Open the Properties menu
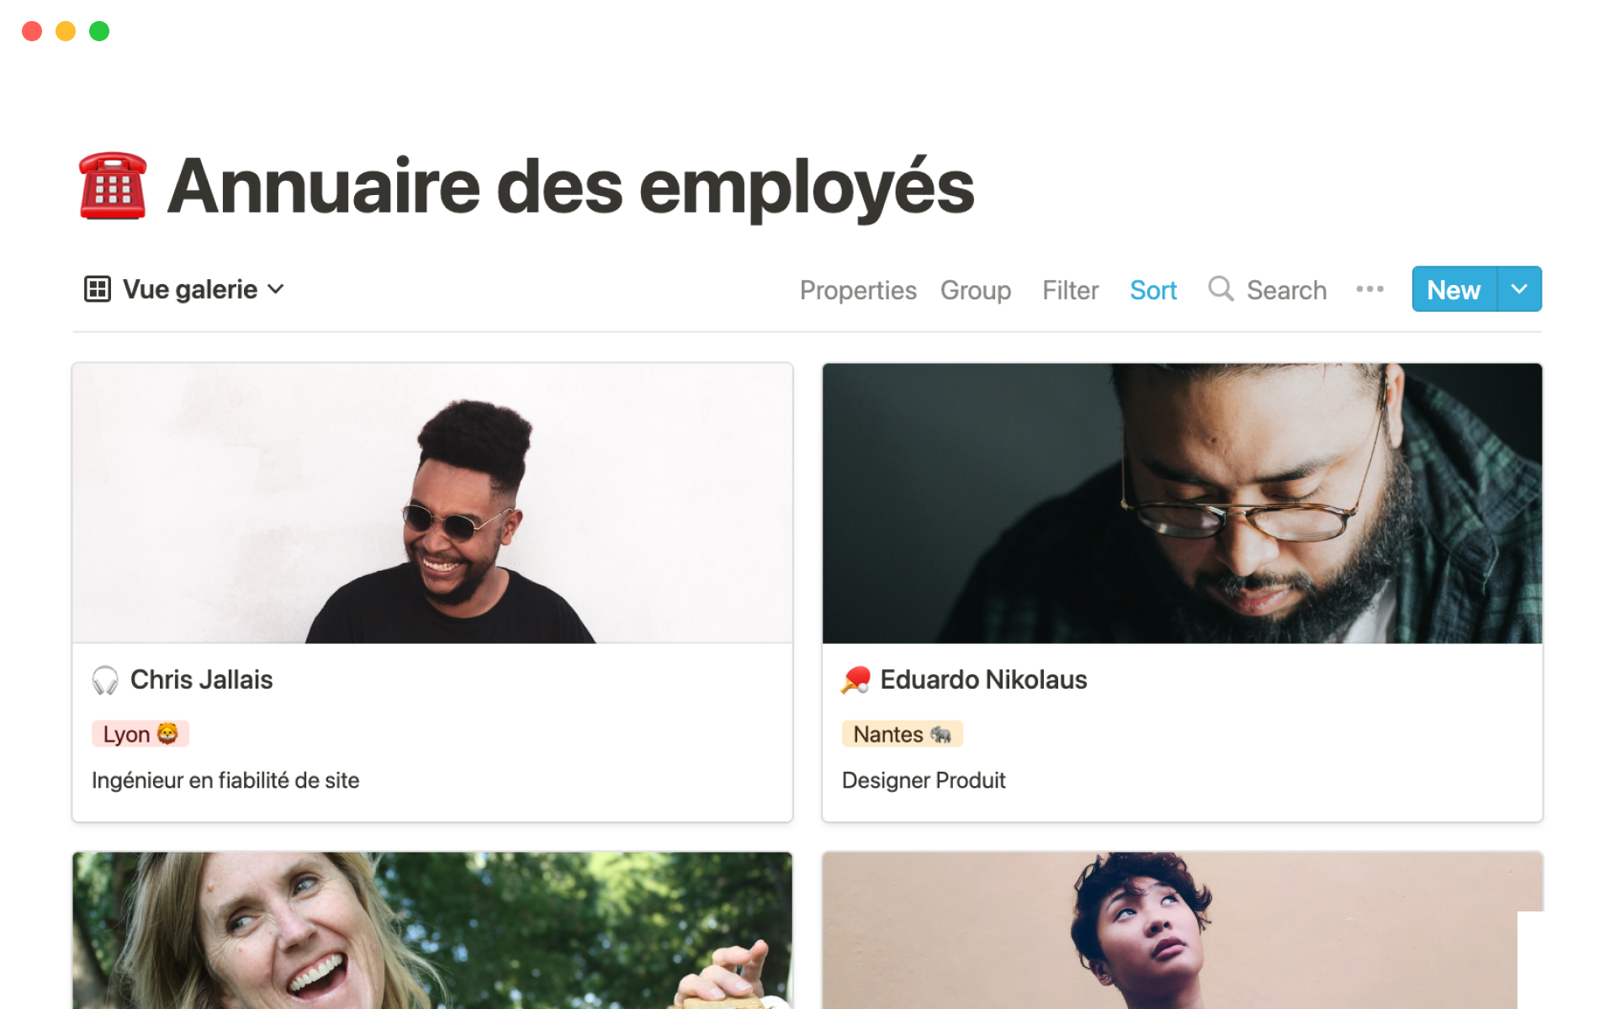Viewport: 1615px width, 1009px height. (x=858, y=290)
